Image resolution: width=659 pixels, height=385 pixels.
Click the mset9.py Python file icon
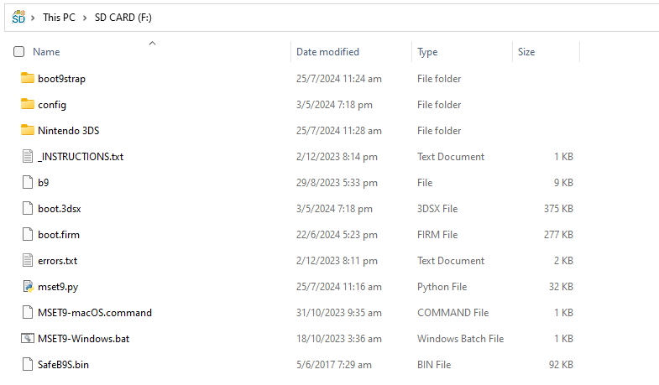tap(27, 287)
